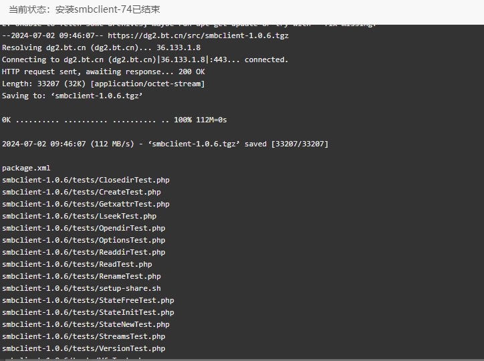
Task: Click the 100% download progress line
Action: click(x=114, y=120)
